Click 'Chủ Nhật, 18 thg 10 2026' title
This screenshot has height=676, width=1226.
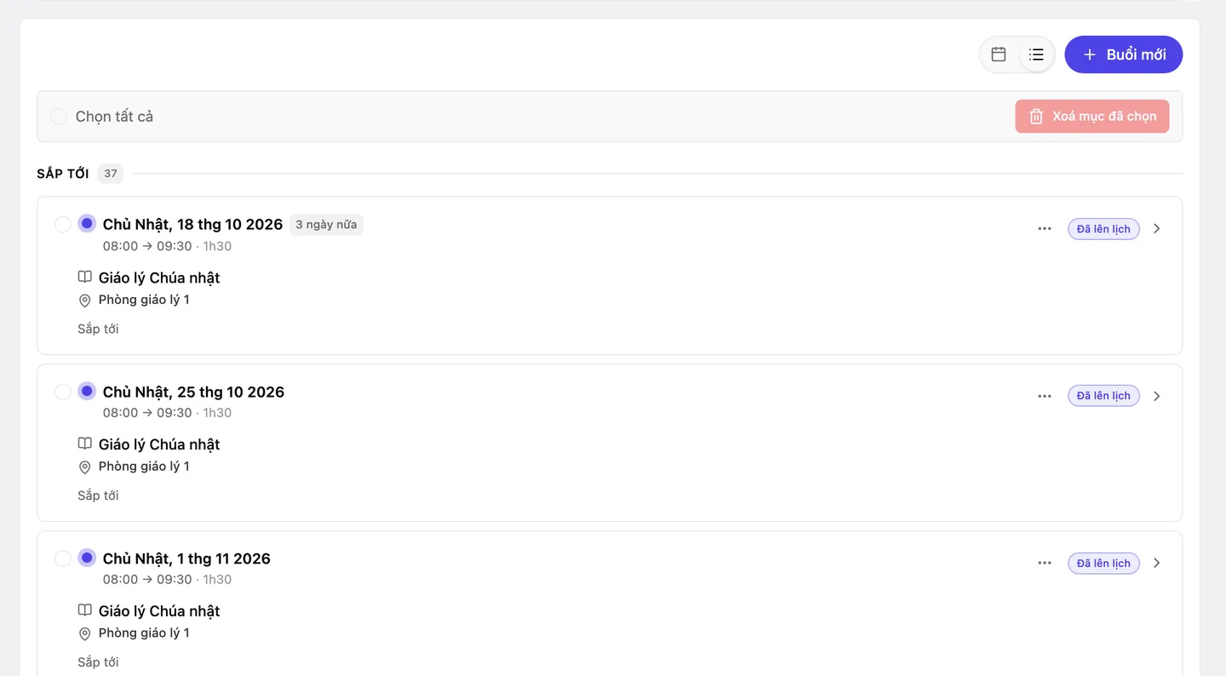[192, 225]
